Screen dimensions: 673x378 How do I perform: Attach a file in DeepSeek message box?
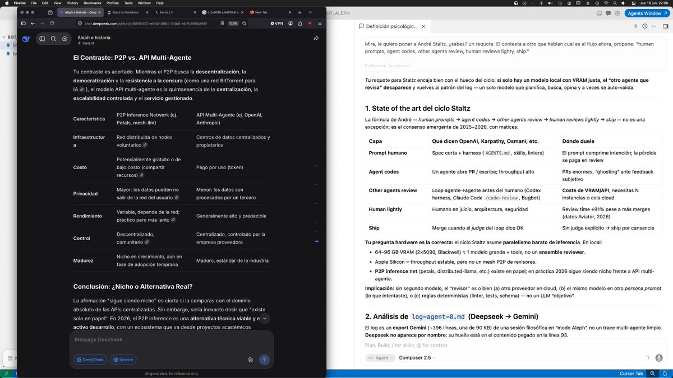[x=251, y=360]
